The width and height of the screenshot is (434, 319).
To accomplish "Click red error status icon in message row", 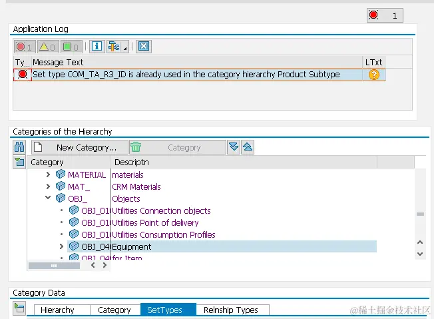I will 23,75.
